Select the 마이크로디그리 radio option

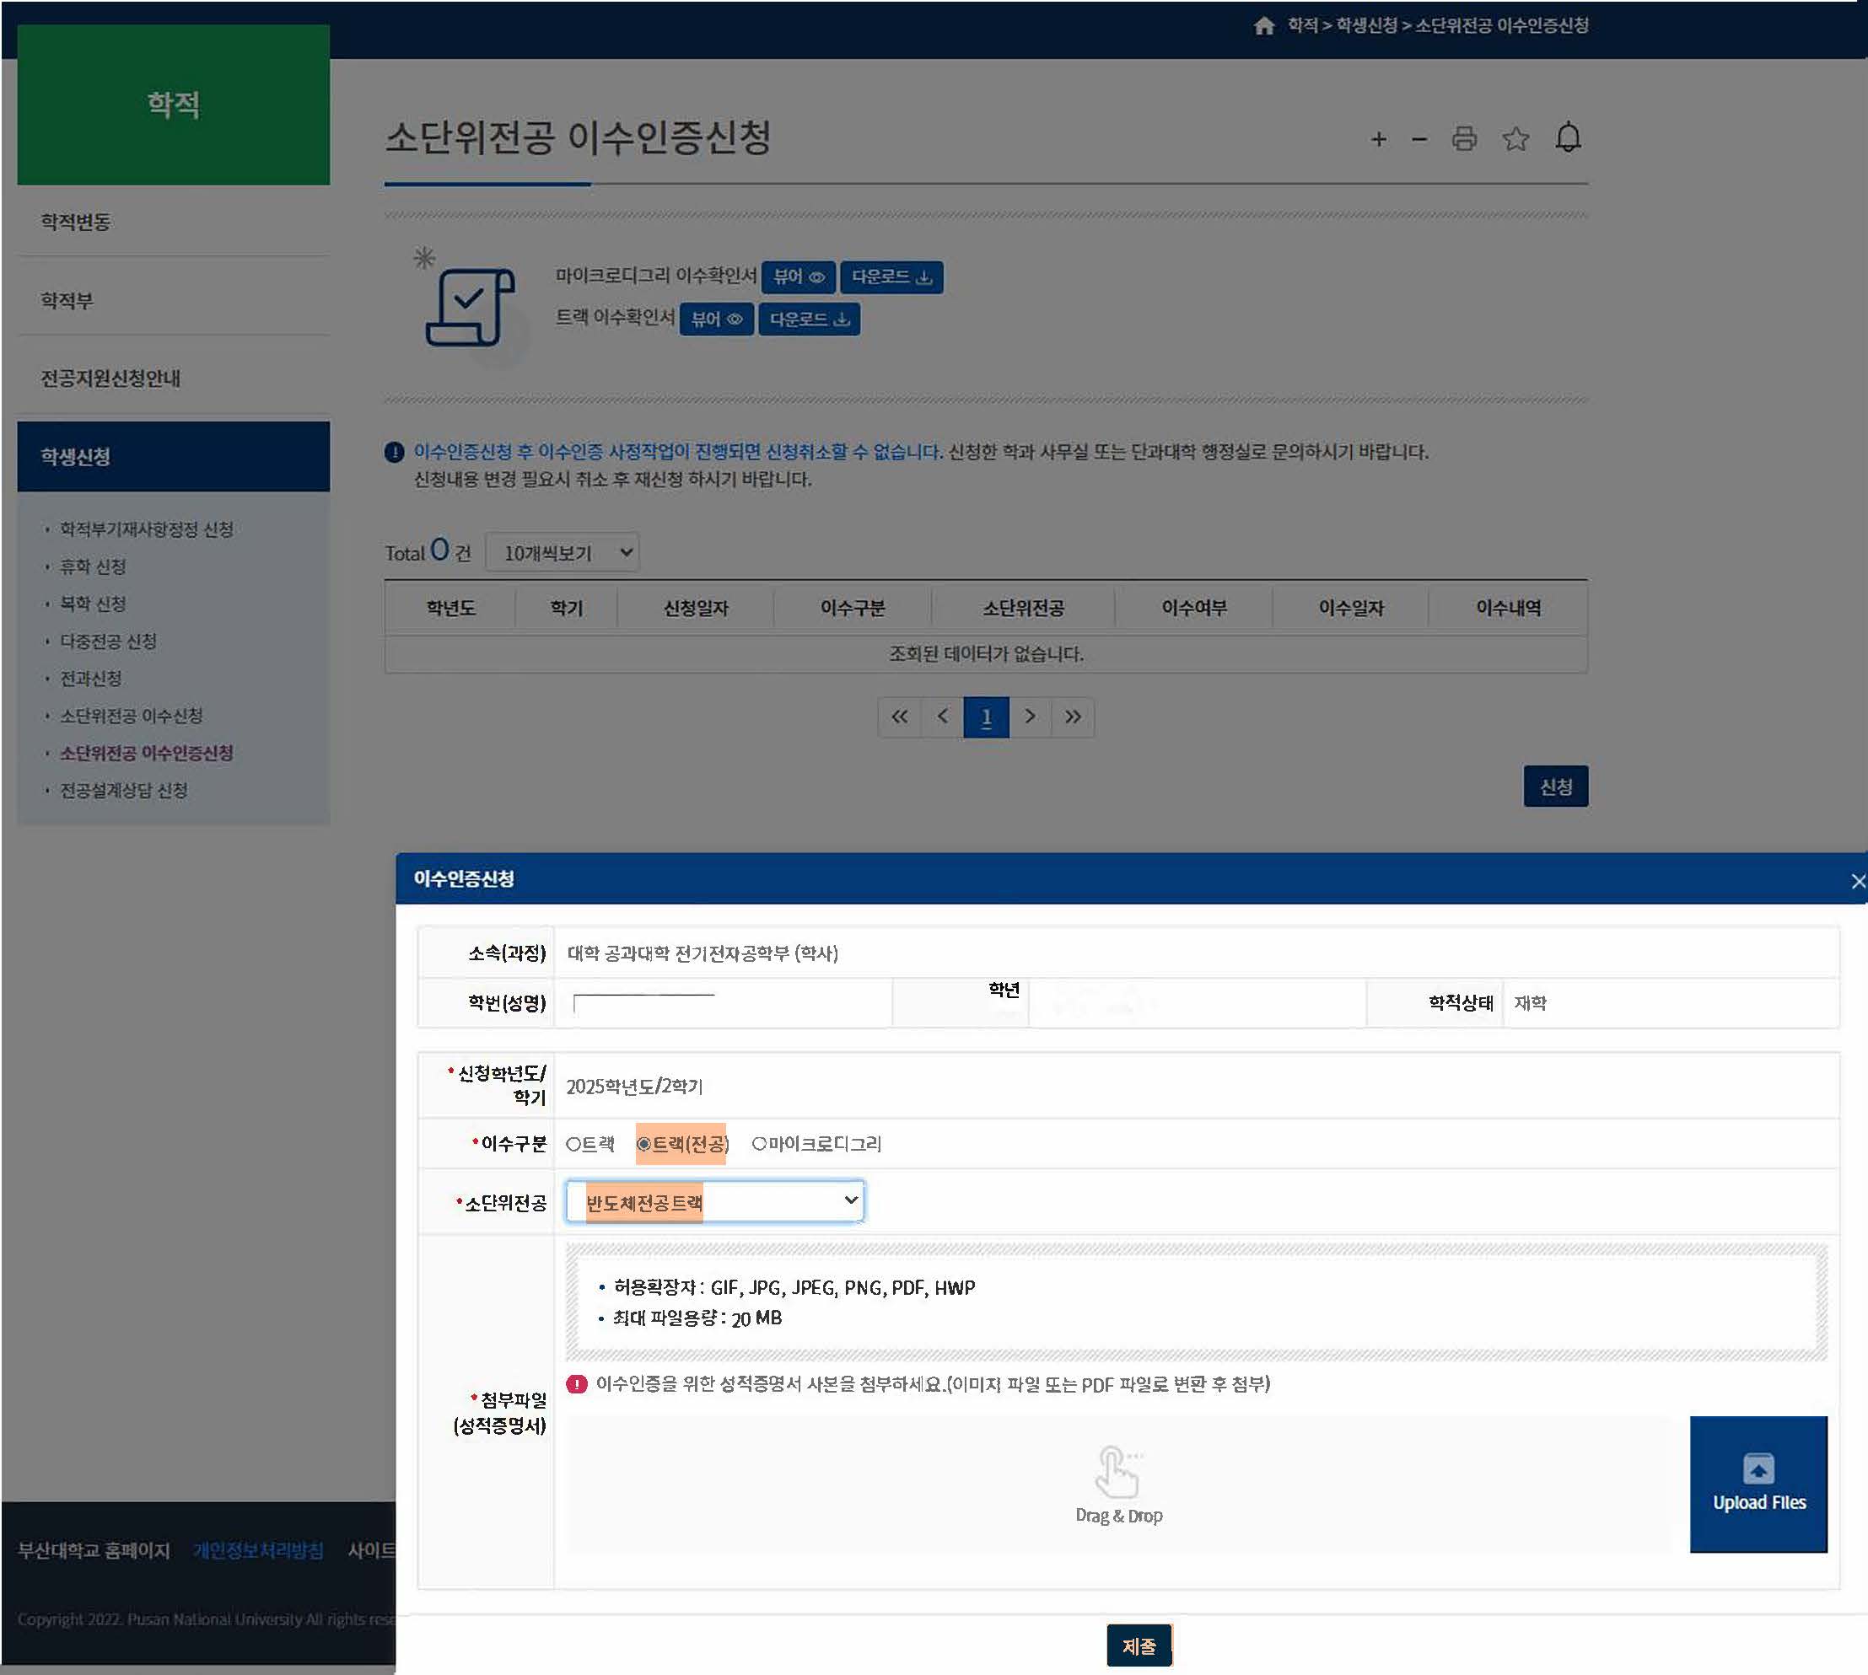click(760, 1144)
